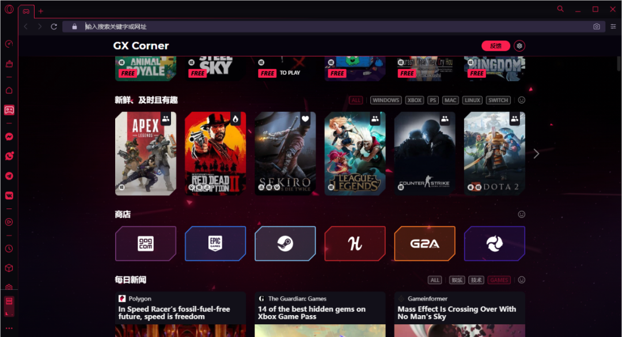This screenshot has height=337, width=622.
Task: Read Guardian Xbox Game Pass hidden gems article
Action: pos(320,315)
